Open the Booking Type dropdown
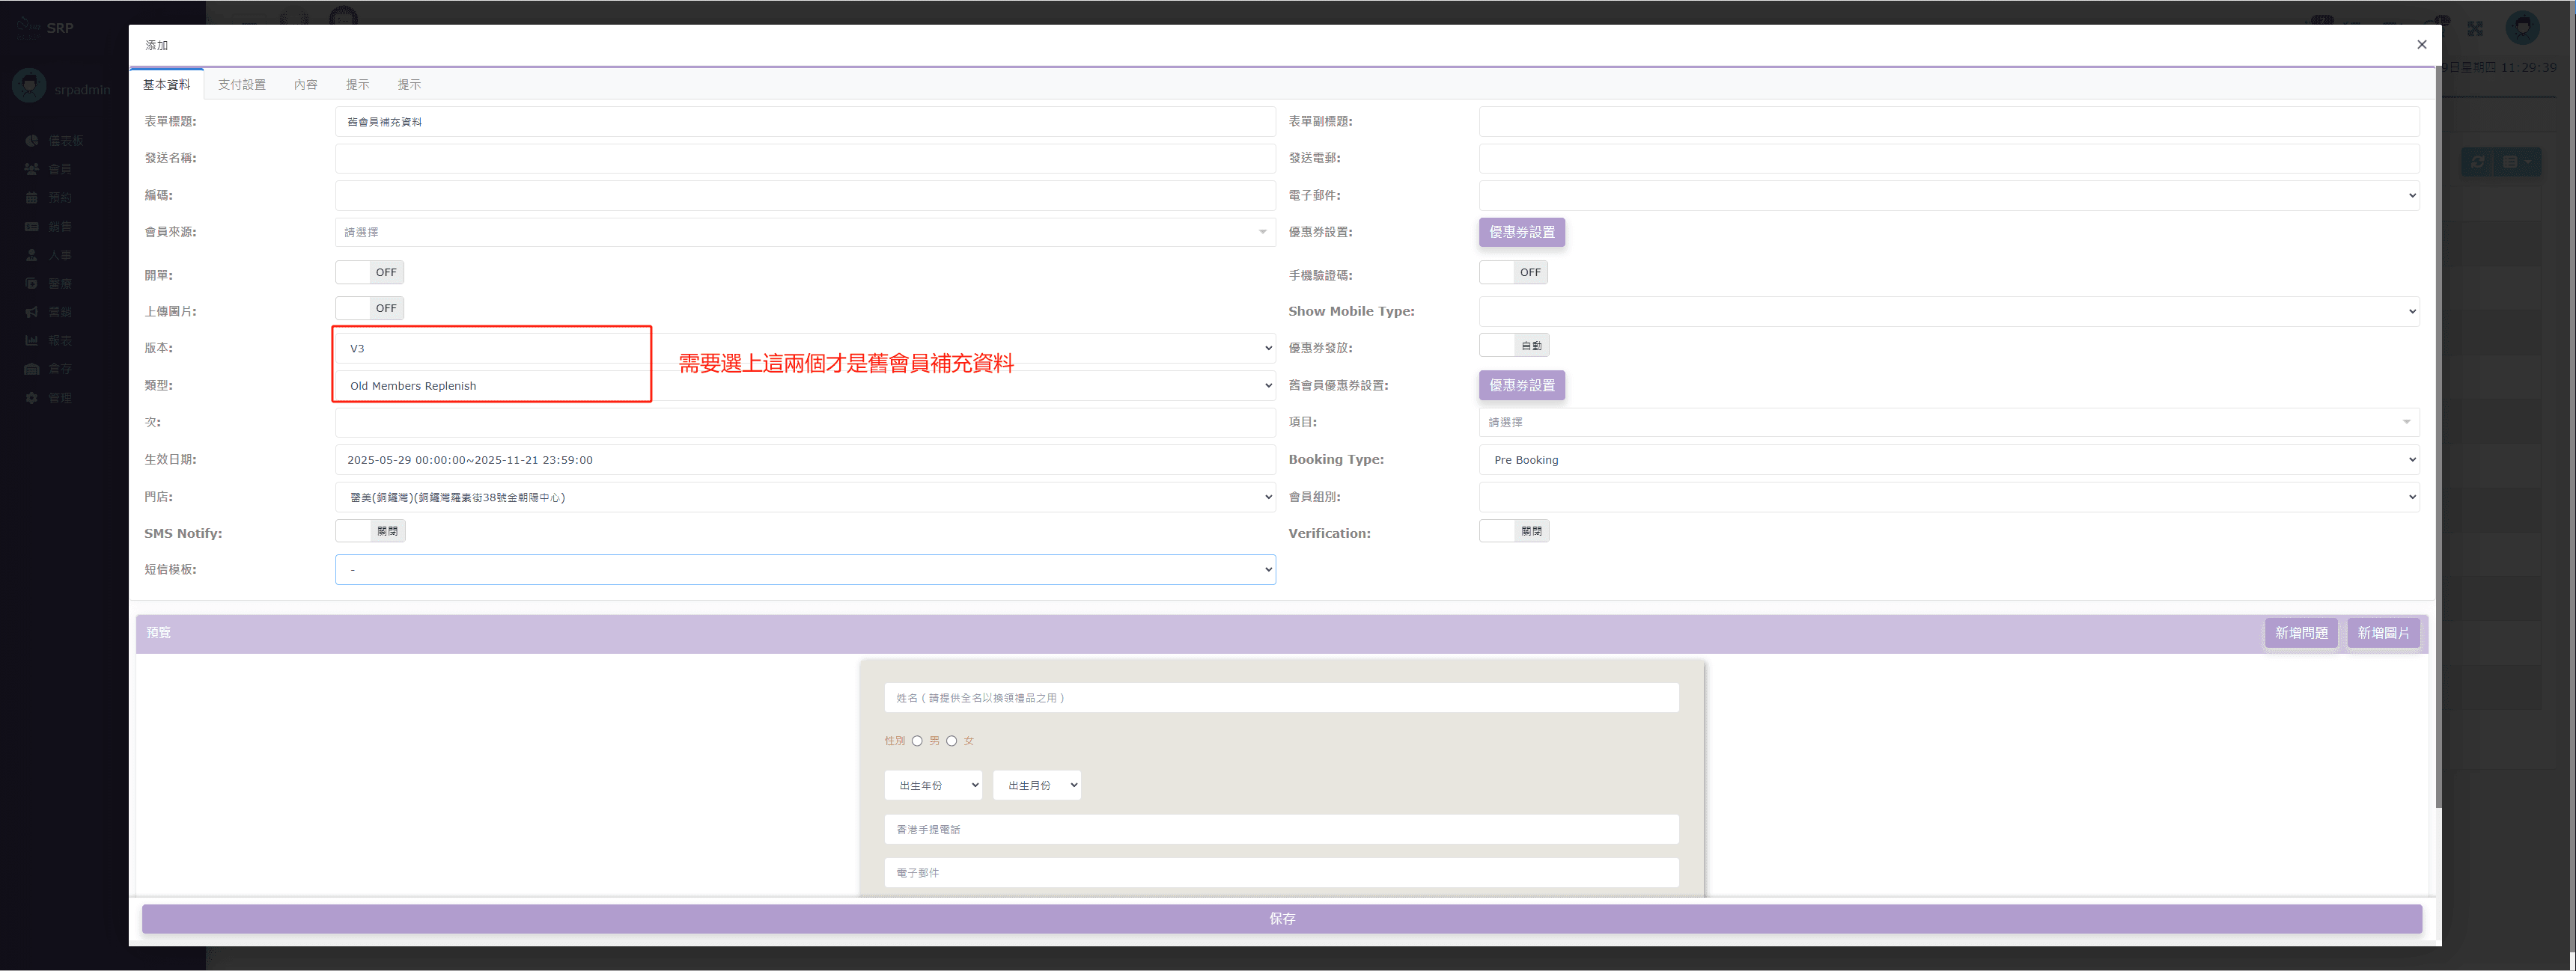The height and width of the screenshot is (971, 2576). coord(1948,459)
